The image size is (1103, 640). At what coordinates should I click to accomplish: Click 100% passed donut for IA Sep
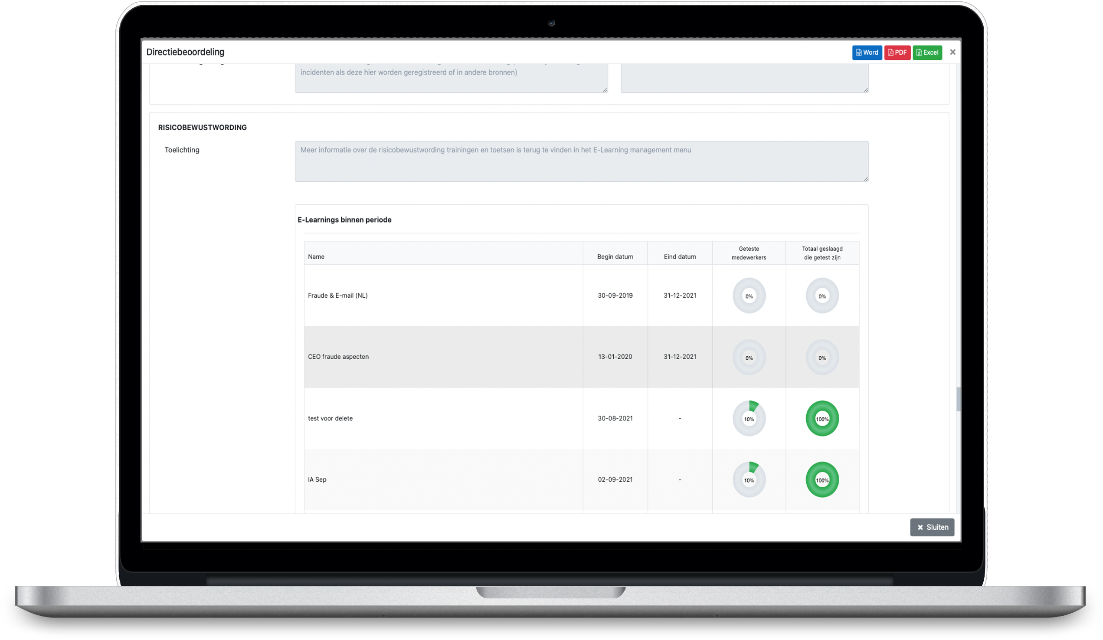tap(822, 480)
